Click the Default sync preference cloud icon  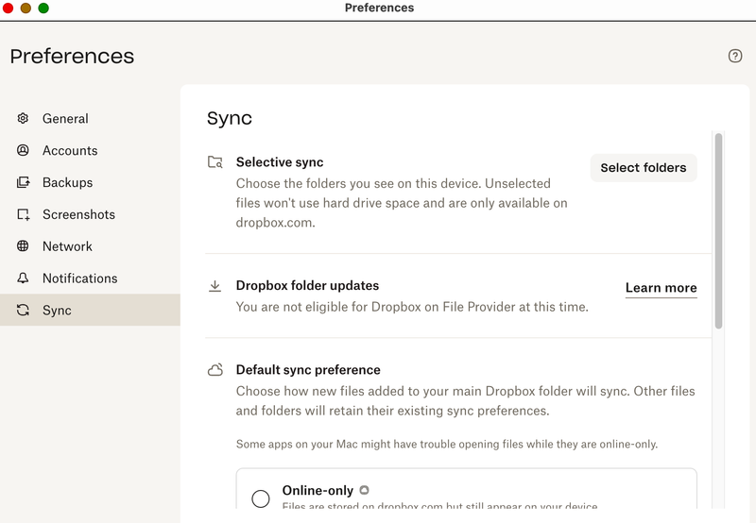(215, 370)
